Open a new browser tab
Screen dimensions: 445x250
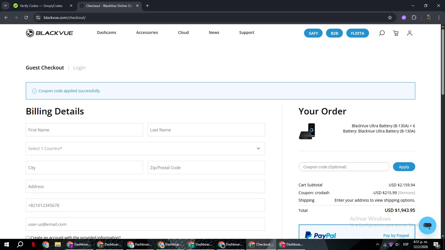click(147, 6)
